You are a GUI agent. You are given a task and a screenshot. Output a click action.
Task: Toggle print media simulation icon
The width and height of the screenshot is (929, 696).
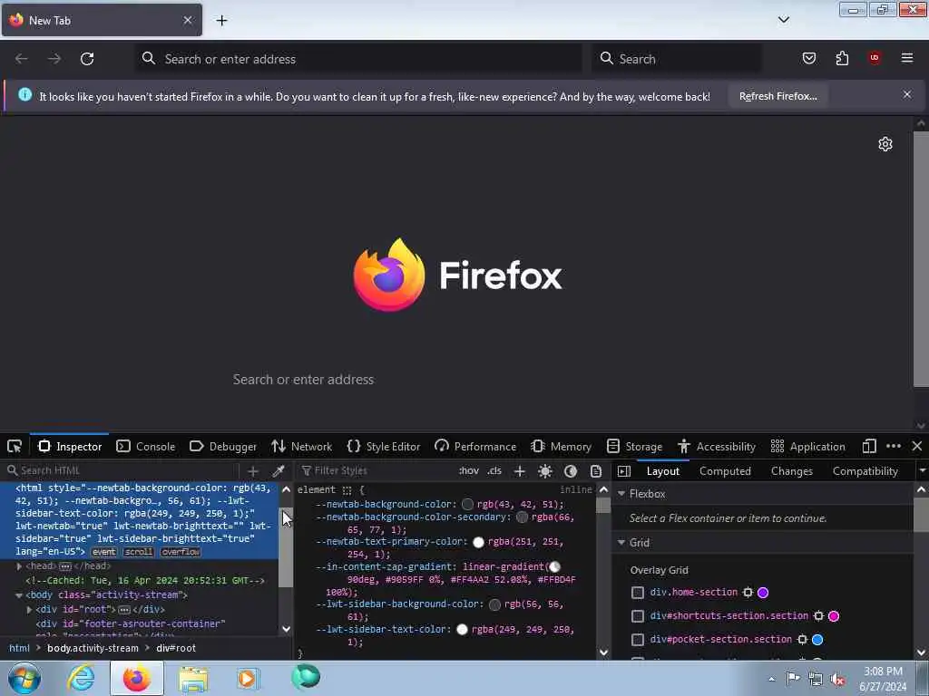point(596,471)
